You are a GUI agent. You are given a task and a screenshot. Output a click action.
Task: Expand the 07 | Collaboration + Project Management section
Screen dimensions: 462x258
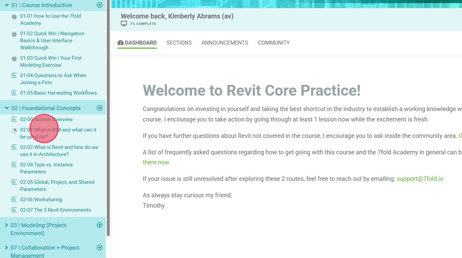coord(7,248)
